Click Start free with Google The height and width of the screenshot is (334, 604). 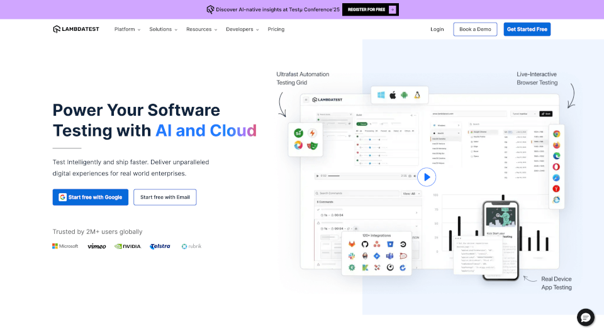(x=91, y=197)
